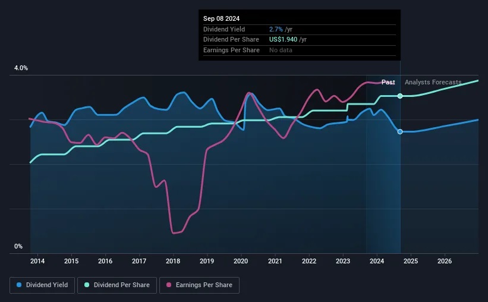Select the 2020 x-axis year label
The image size is (488, 302).
241,261
